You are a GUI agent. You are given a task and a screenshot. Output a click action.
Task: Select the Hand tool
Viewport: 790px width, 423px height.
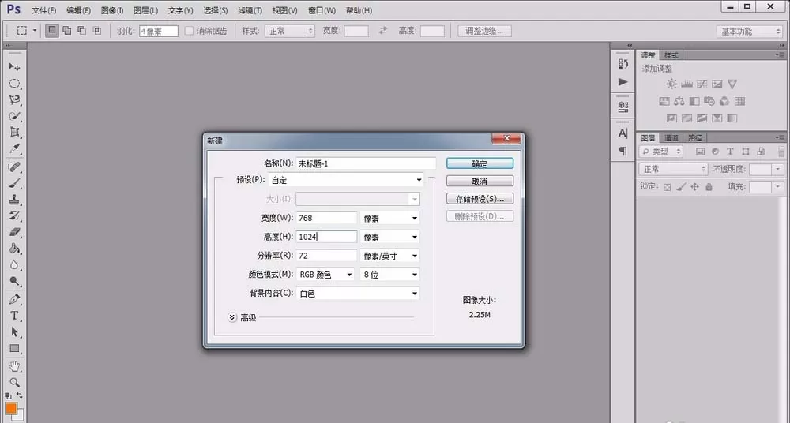(14, 366)
